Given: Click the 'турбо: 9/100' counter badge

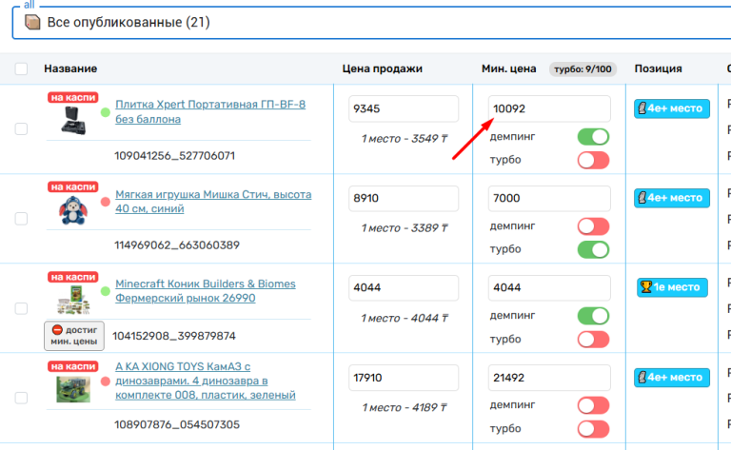Looking at the screenshot, I should [x=582, y=68].
